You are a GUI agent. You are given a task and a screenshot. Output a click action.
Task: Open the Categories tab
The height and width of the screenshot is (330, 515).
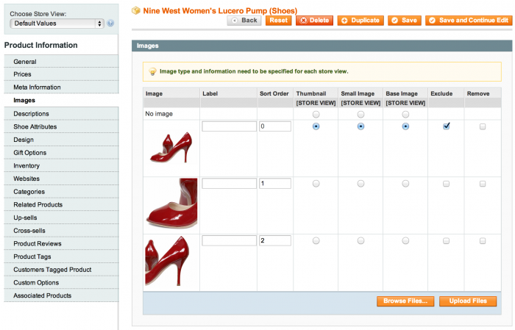(x=61, y=192)
